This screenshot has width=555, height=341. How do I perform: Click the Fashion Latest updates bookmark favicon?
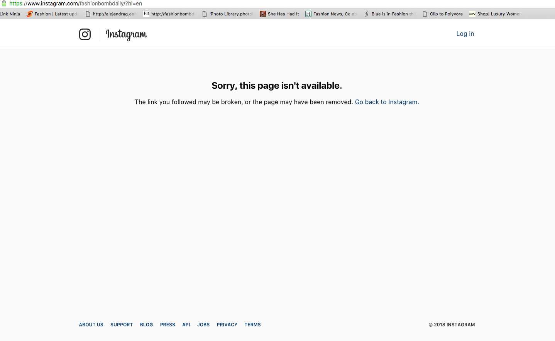click(x=30, y=14)
